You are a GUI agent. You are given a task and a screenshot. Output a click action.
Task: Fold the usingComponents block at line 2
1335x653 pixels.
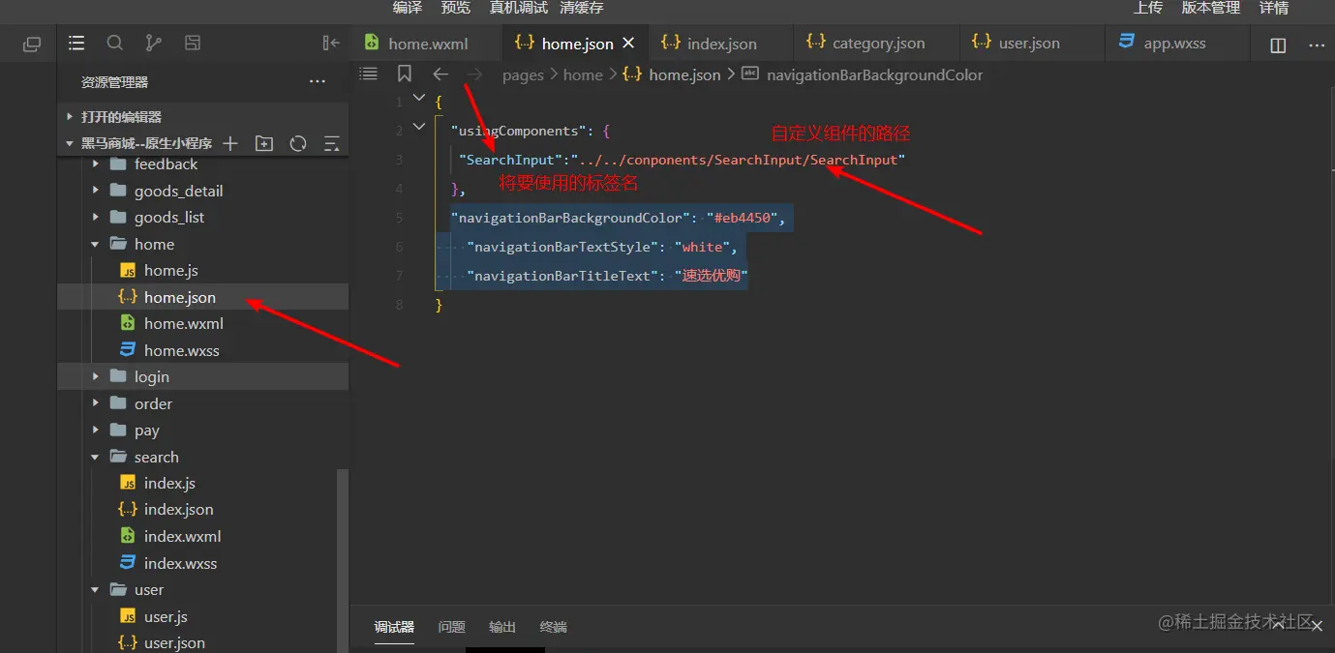tap(418, 127)
